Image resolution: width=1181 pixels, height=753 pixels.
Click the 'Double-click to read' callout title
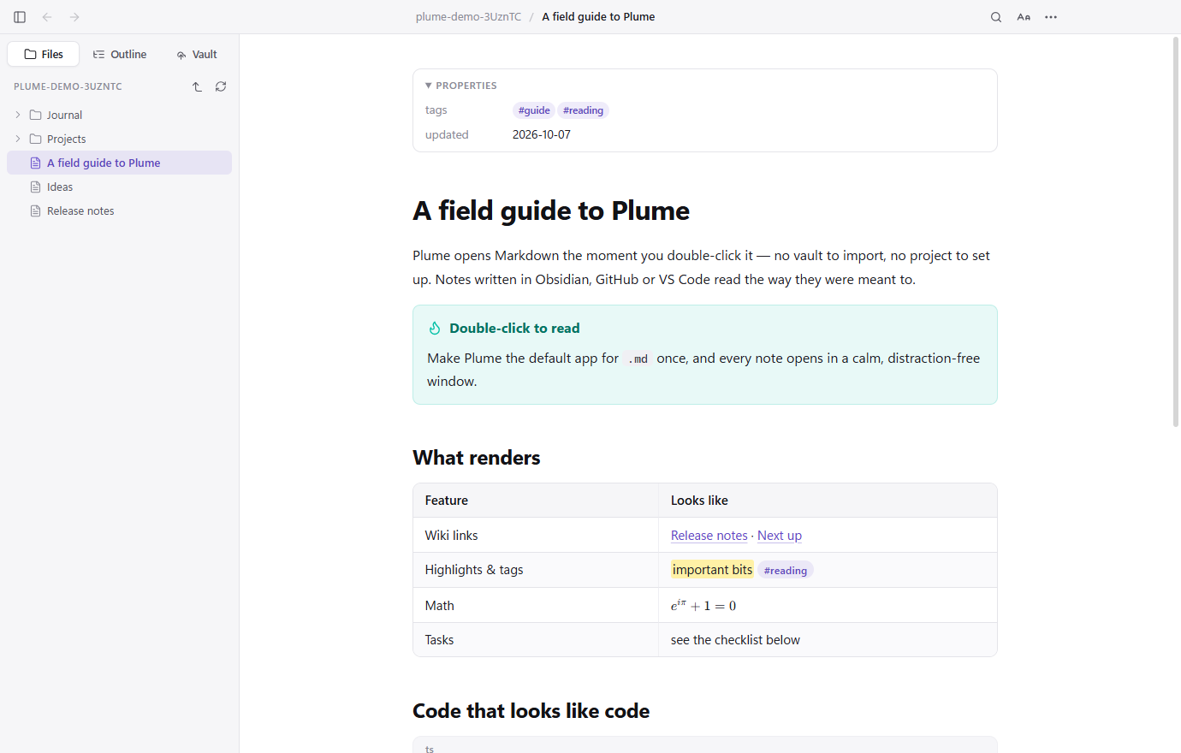pos(514,329)
